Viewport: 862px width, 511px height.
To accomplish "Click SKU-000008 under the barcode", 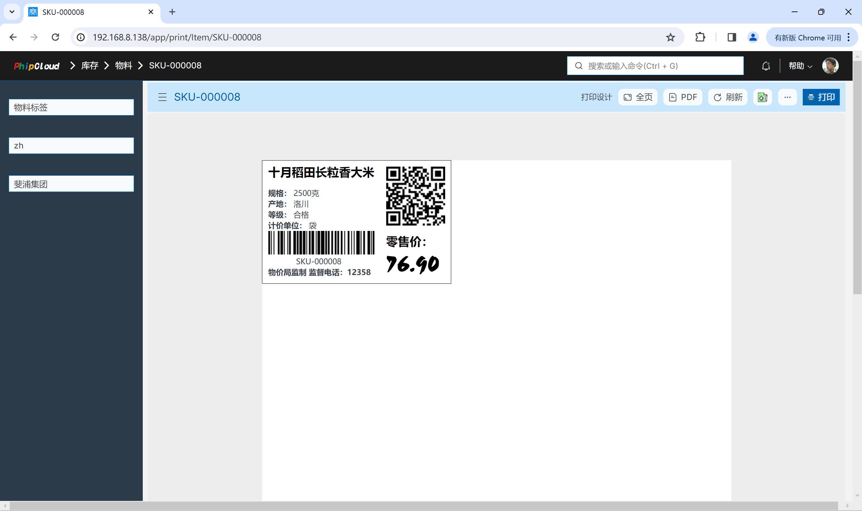I will [x=319, y=261].
